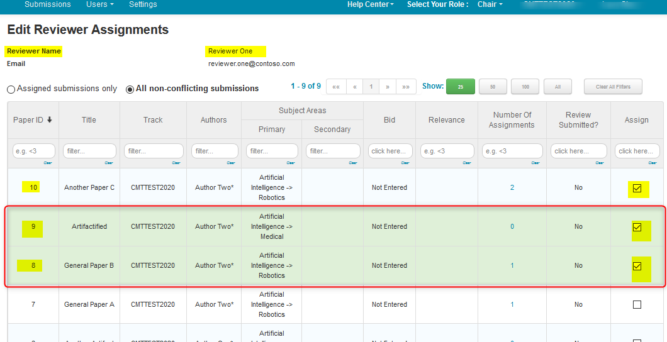The height and width of the screenshot is (342, 667).
Task: Uncheck Assign for paper 10
Action: coord(637,188)
